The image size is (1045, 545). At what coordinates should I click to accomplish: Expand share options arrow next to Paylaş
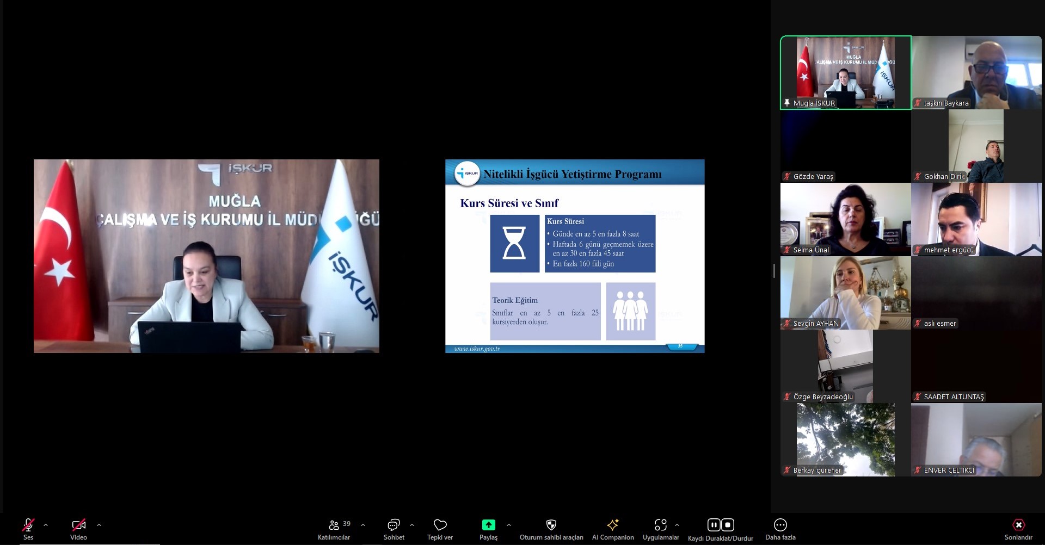click(509, 525)
